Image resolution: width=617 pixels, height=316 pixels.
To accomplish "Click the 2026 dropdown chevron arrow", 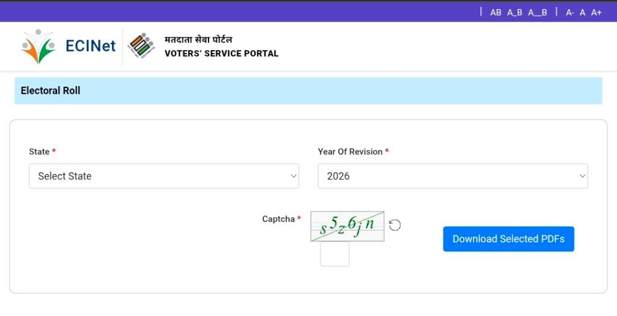I will 582,176.
